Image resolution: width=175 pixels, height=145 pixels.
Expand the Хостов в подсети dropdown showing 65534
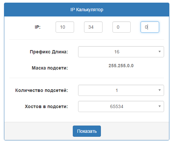121,106
